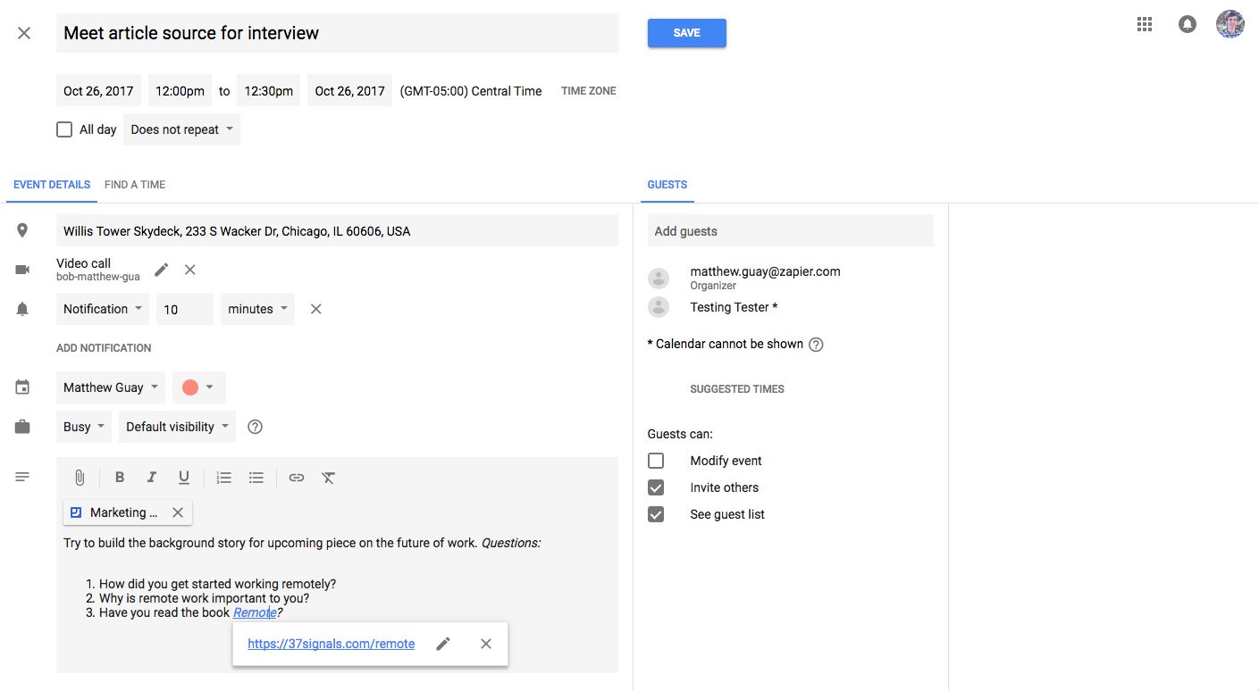Uncheck Invite others guest permission

click(x=656, y=487)
